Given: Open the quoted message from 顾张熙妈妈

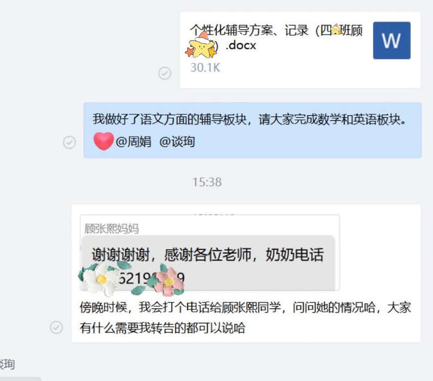Looking at the screenshot, I should [x=210, y=252].
